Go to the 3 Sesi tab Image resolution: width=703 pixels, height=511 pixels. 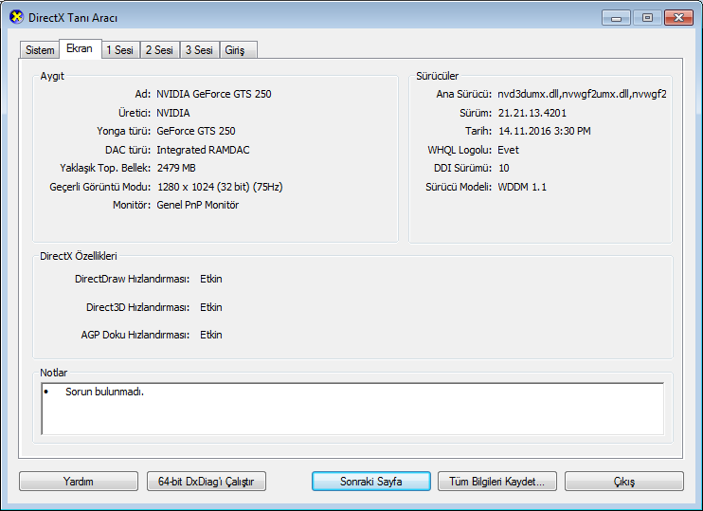click(199, 50)
